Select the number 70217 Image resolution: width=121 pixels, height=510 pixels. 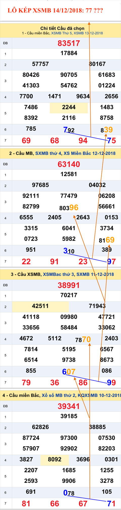click(x=69, y=295)
